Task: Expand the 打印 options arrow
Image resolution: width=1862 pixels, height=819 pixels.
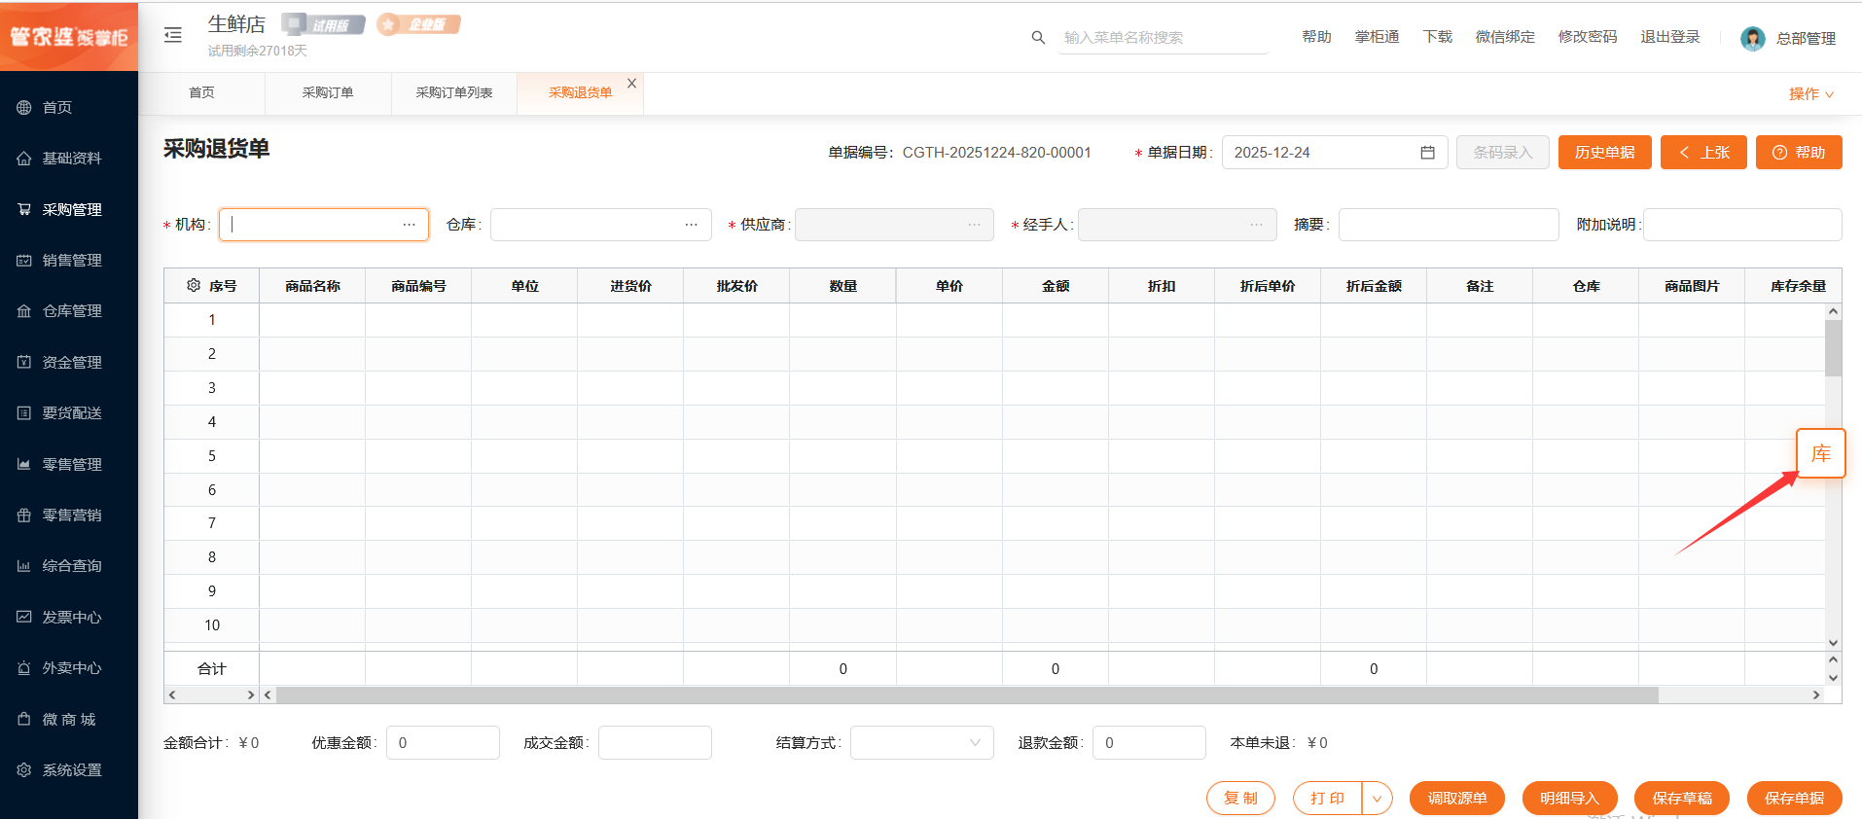Action: point(1377,799)
